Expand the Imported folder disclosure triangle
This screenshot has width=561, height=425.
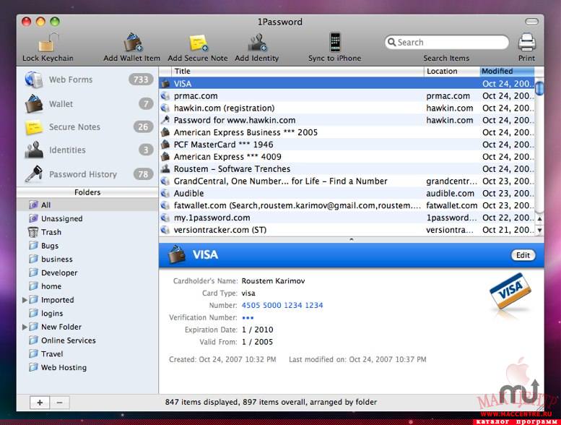[x=25, y=300]
